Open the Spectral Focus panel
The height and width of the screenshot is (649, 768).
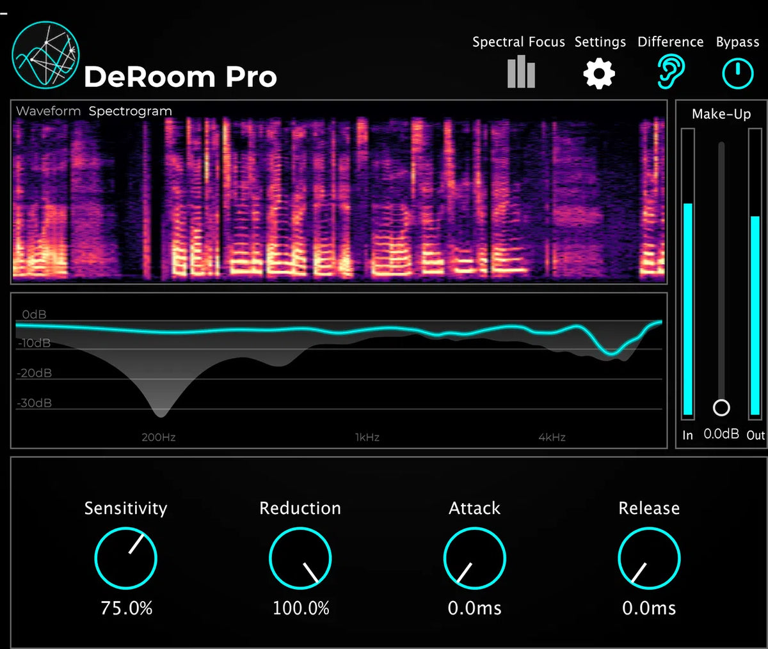point(520,72)
